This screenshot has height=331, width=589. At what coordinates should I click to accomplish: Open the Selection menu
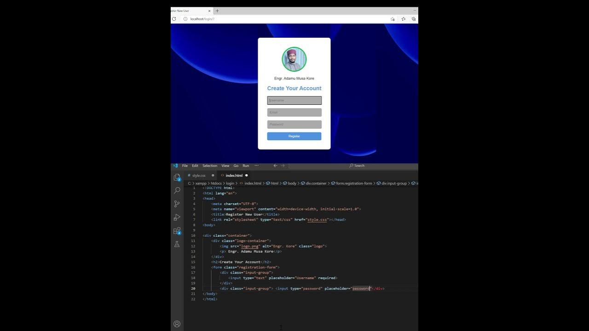(x=210, y=165)
